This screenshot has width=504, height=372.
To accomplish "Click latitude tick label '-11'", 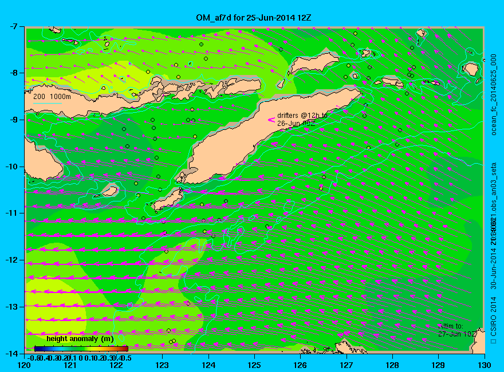I will point(11,213).
